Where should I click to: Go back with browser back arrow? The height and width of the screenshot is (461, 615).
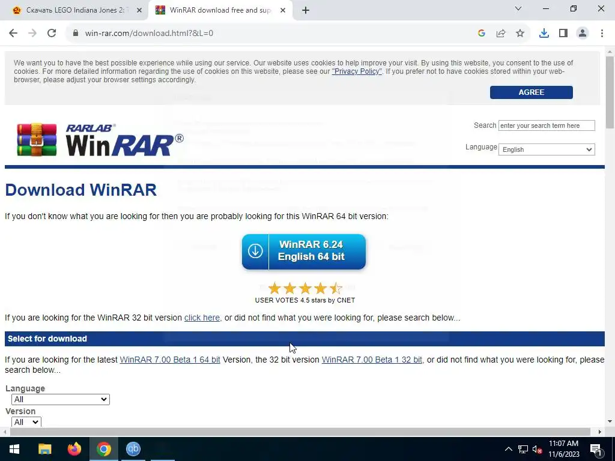pyautogui.click(x=13, y=34)
